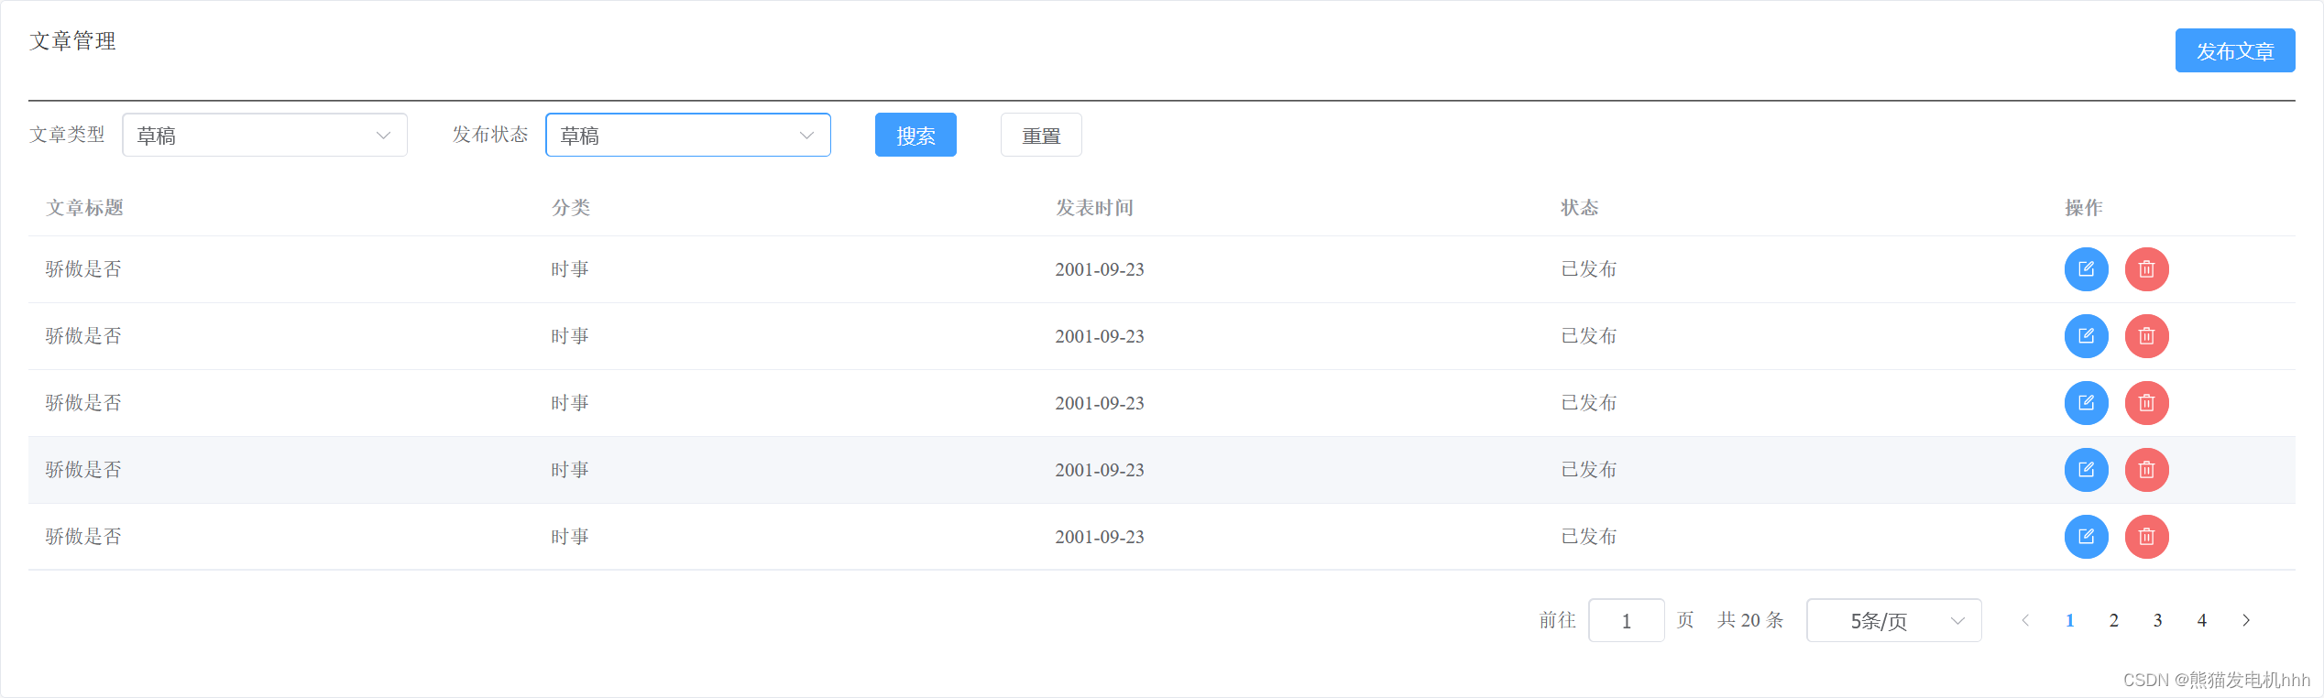Screen dimensions: 2324x698
Task: Click 2001-09-23 date in fourth row
Action: tap(1100, 470)
